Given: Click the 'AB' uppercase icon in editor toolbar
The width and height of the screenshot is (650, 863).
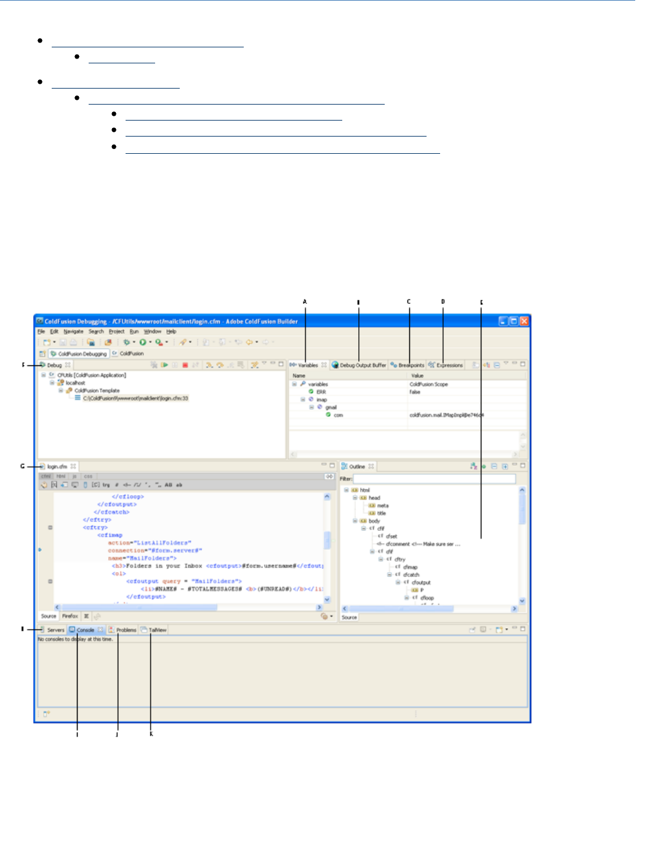Looking at the screenshot, I should coord(168,485).
